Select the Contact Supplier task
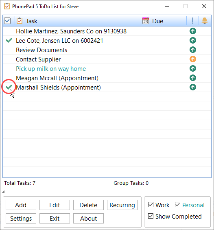 (x=38, y=59)
